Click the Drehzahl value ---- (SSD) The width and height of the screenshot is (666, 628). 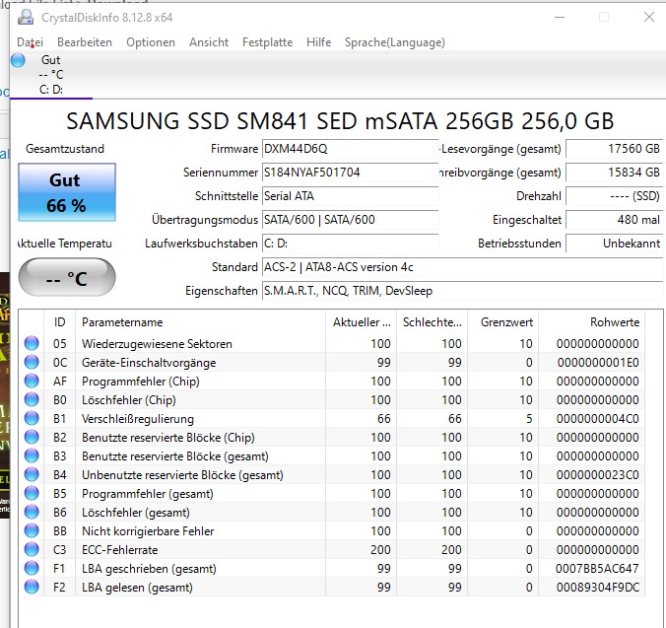(614, 196)
